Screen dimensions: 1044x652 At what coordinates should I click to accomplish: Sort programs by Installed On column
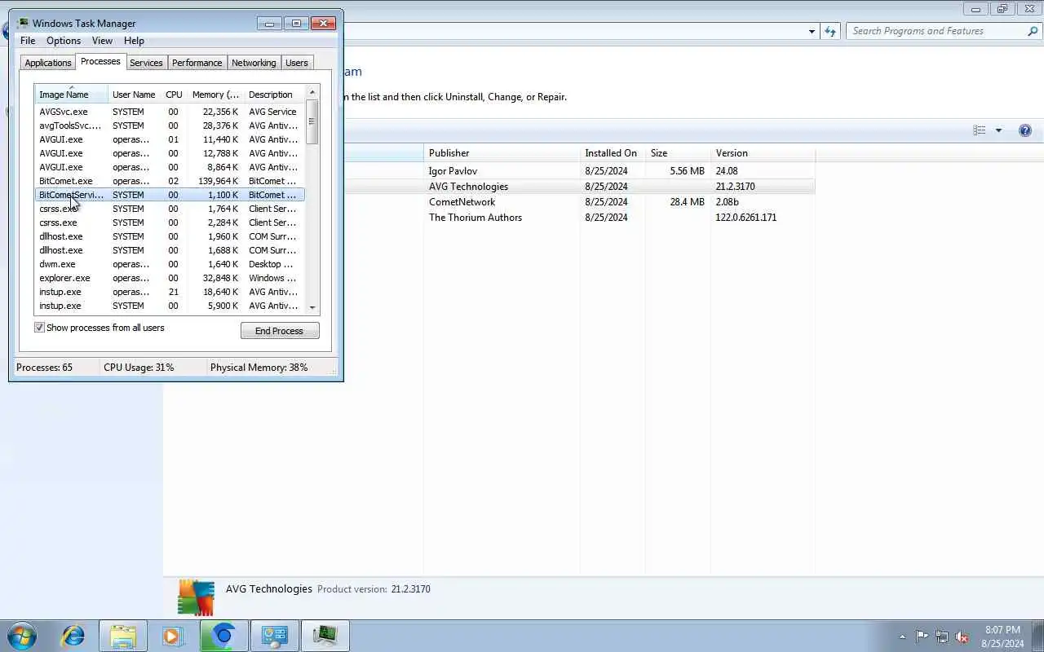coord(613,153)
